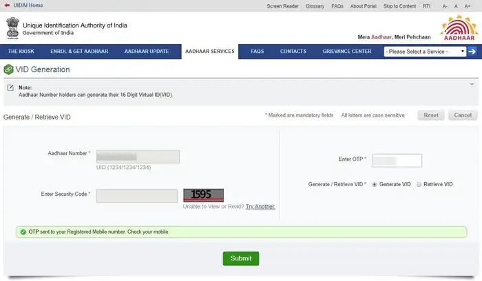Open the Aadhaar Services menu tab
Image resolution: width=482 pixels, height=281 pixels.
[x=210, y=52]
